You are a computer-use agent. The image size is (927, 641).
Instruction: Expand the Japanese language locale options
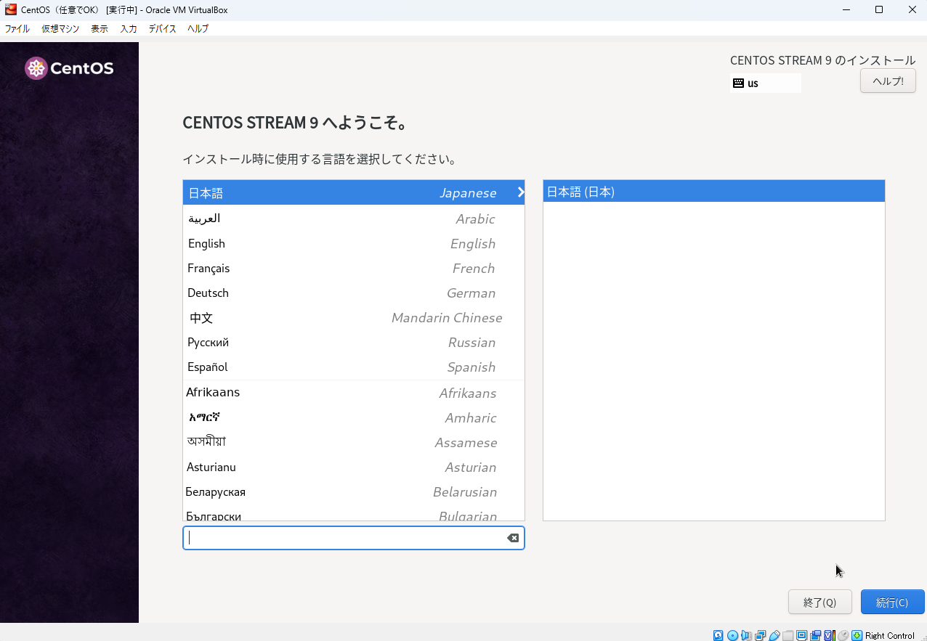[x=519, y=192]
